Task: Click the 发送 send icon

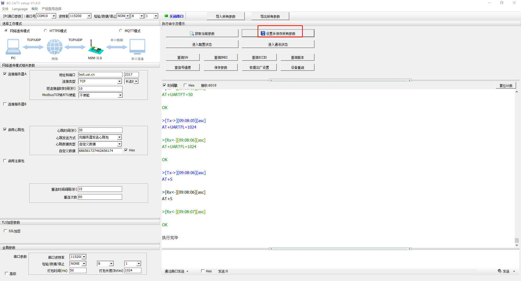Action: 500,271
